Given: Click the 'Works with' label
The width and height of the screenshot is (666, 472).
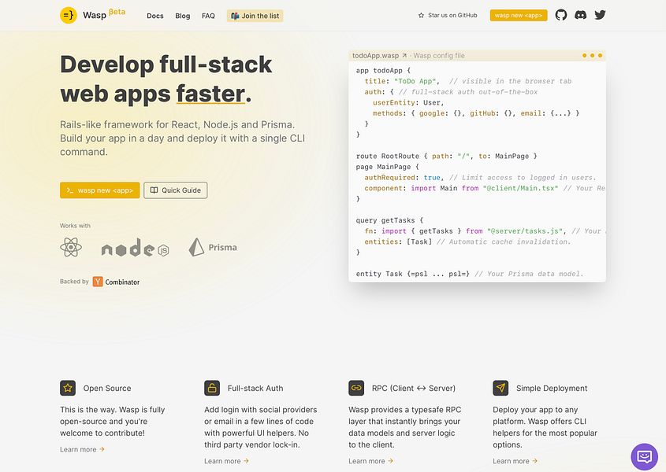Looking at the screenshot, I should click(75, 226).
